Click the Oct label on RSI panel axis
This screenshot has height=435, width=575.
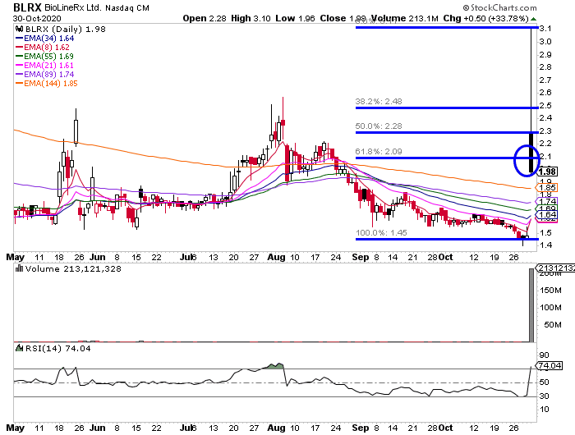(x=446, y=428)
